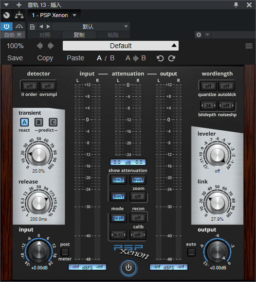This screenshot has height=282, width=256.
Task: Click Copy in the preset bar
Action: click(x=45, y=58)
